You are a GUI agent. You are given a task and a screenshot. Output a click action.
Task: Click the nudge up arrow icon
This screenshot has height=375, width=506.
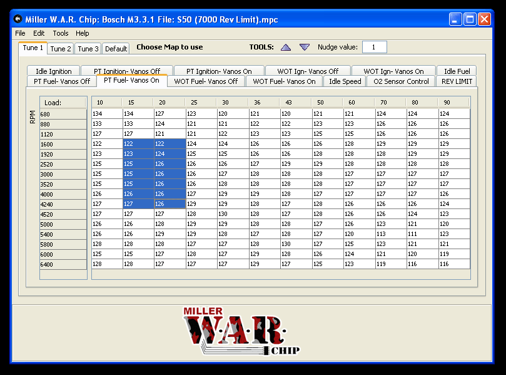tap(286, 47)
